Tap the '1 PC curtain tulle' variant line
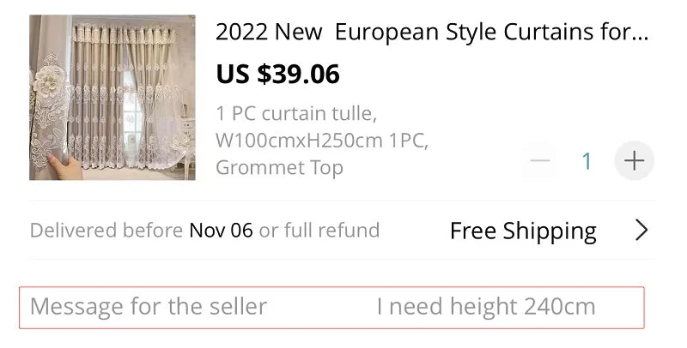The height and width of the screenshot is (348, 687). [x=295, y=114]
